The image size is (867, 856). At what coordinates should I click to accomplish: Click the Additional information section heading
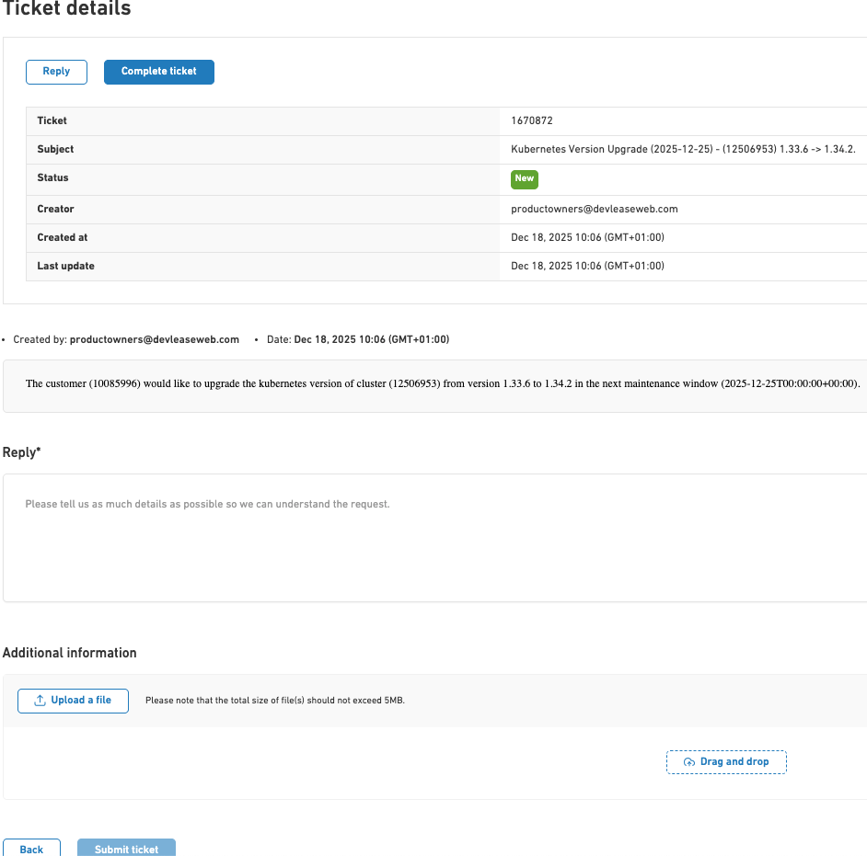point(70,653)
